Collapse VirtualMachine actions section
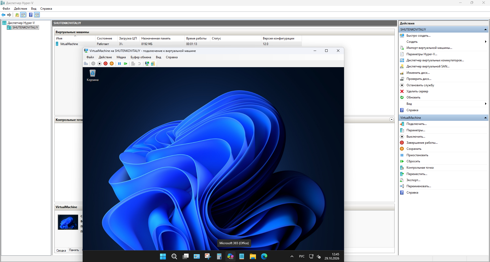This screenshot has height=262, width=490. pyautogui.click(x=485, y=118)
